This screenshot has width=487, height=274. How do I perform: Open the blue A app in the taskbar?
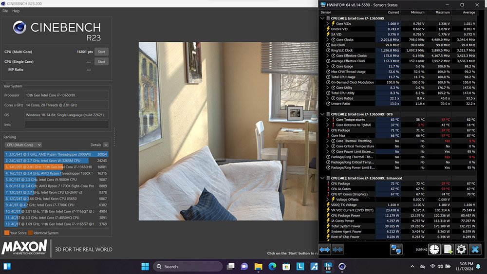click(x=314, y=266)
